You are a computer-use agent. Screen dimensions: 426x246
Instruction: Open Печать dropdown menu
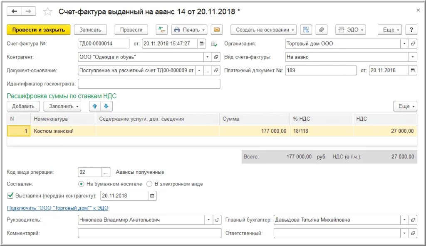tap(189, 30)
